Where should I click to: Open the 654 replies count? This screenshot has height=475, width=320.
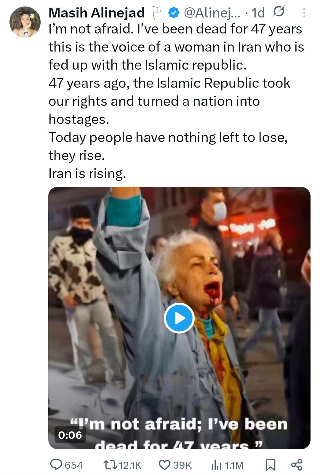tap(74, 465)
